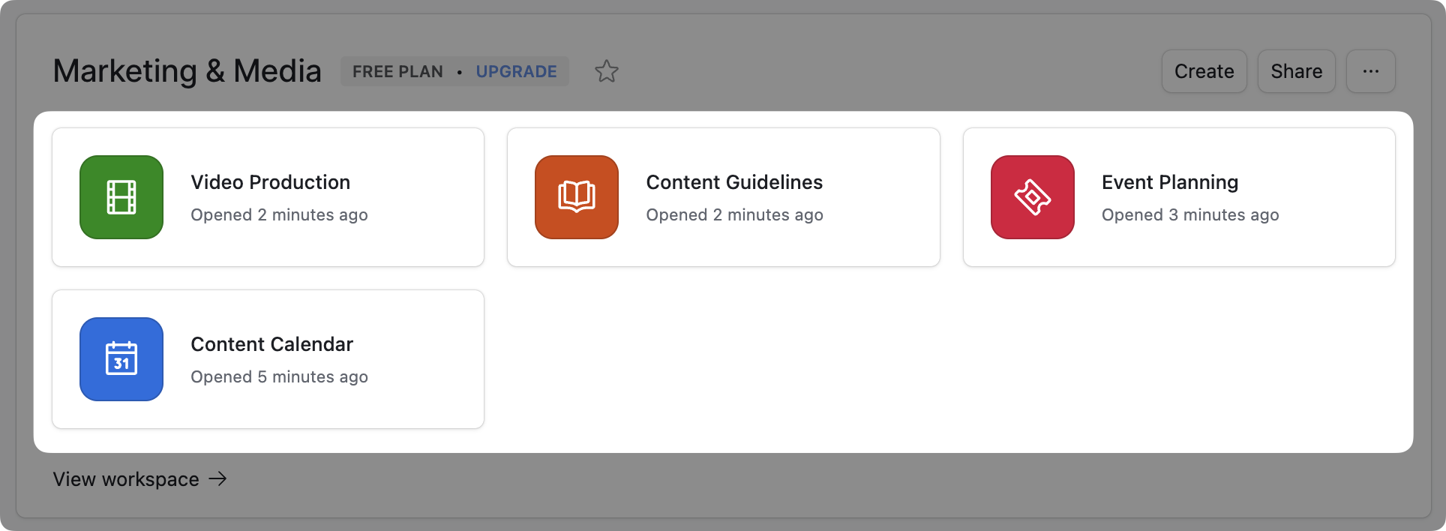Click "Opened 2 minutes ago" under Content Guidelines
This screenshot has width=1446, height=531.
click(734, 215)
